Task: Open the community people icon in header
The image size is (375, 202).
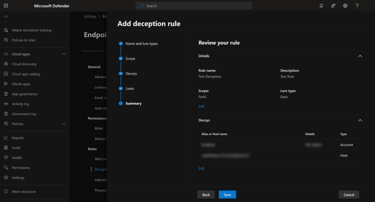Action: point(333,6)
